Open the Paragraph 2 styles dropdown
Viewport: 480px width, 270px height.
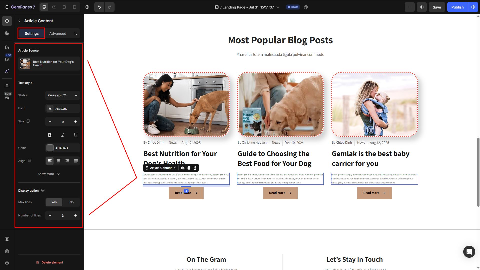(63, 95)
